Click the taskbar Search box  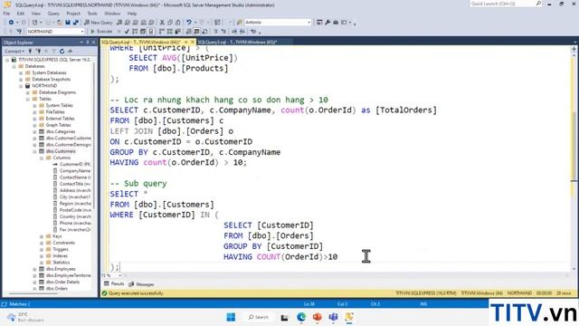(x=259, y=317)
